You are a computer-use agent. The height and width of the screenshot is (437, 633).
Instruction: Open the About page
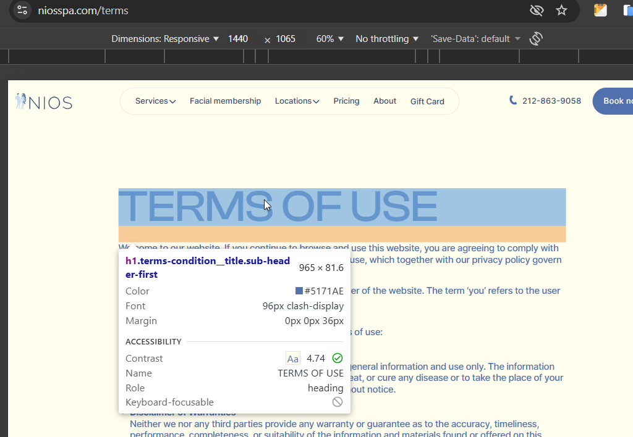click(384, 101)
